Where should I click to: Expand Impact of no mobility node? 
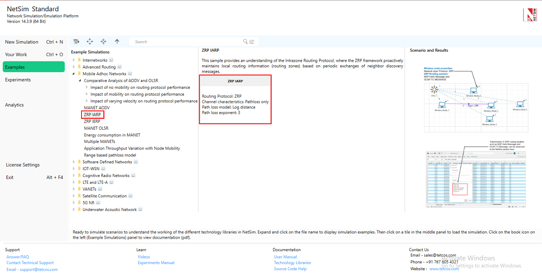[x=87, y=87]
